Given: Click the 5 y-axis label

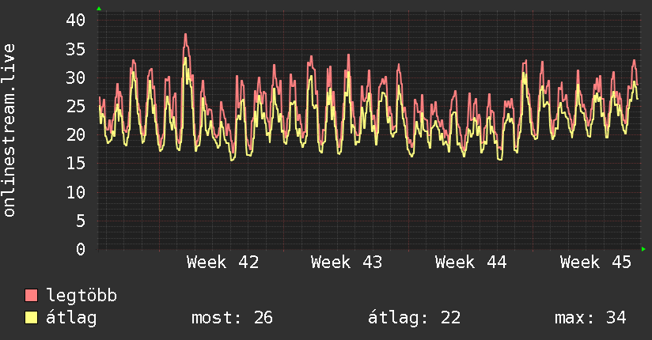Looking at the screenshot, I should [x=81, y=221].
